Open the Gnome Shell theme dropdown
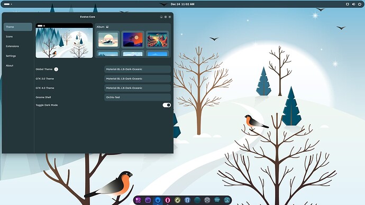 point(138,97)
